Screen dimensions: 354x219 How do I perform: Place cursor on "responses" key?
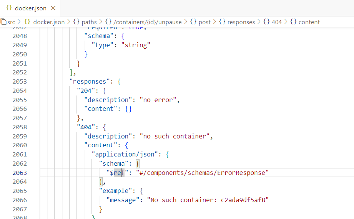[90, 82]
